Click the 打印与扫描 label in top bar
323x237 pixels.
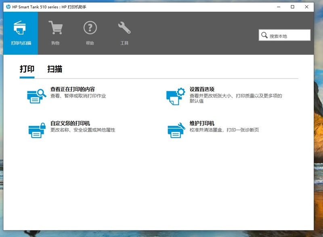pyautogui.click(x=21, y=43)
